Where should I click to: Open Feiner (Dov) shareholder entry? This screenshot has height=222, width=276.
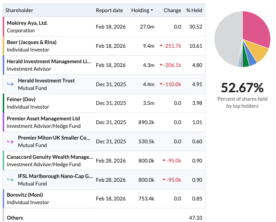tap(21, 99)
